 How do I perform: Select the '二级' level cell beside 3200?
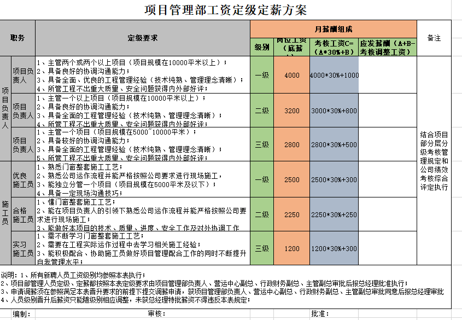pyautogui.click(x=262, y=110)
